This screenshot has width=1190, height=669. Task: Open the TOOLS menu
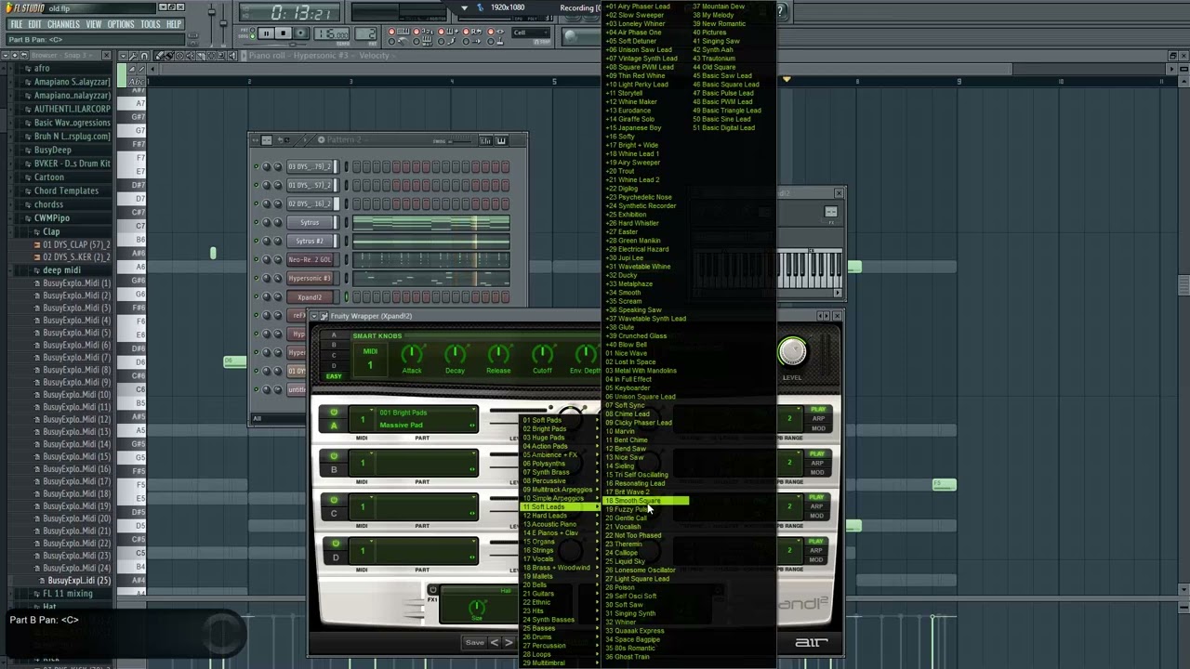[x=151, y=24]
